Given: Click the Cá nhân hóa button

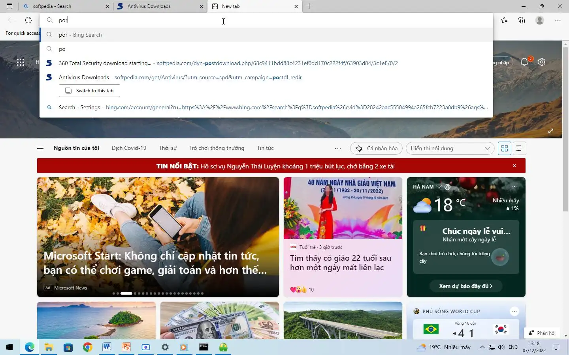Looking at the screenshot, I should (x=377, y=148).
